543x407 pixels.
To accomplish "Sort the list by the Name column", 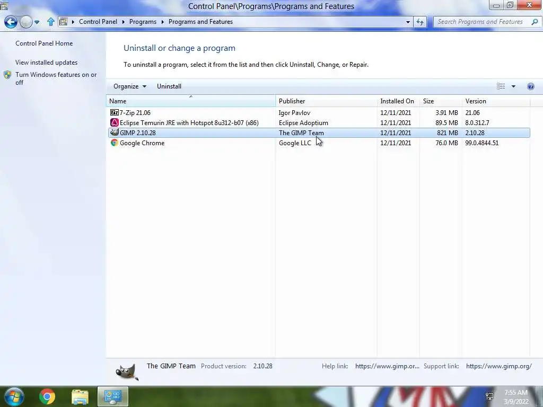I will pyautogui.click(x=190, y=101).
